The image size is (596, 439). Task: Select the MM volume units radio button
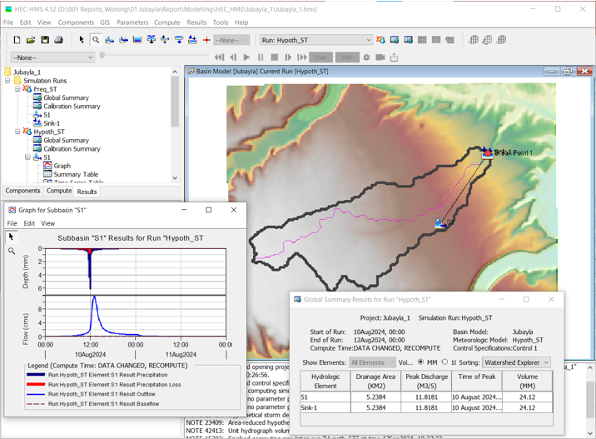point(420,362)
